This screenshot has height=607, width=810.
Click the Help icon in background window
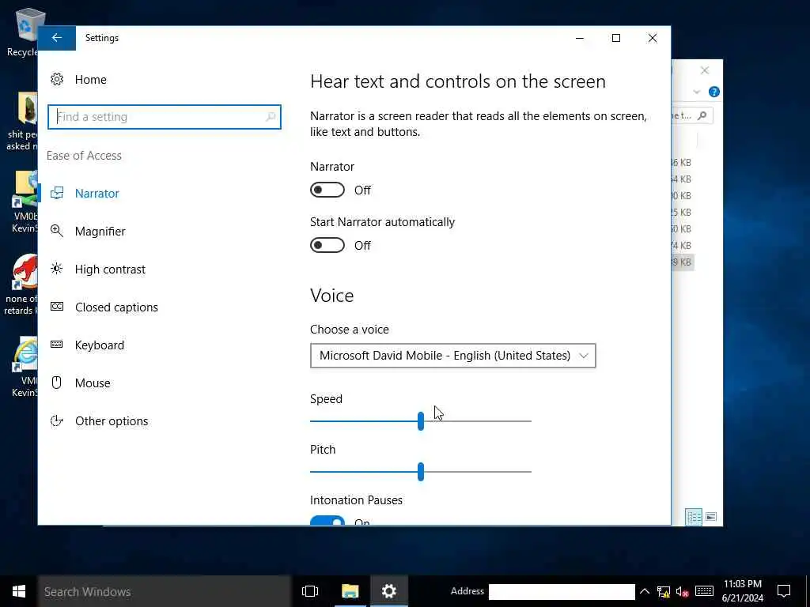click(714, 92)
